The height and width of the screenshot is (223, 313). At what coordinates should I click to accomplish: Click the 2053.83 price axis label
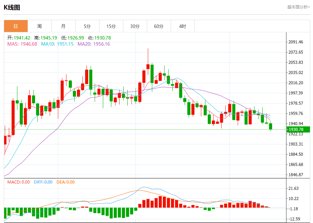(296, 62)
